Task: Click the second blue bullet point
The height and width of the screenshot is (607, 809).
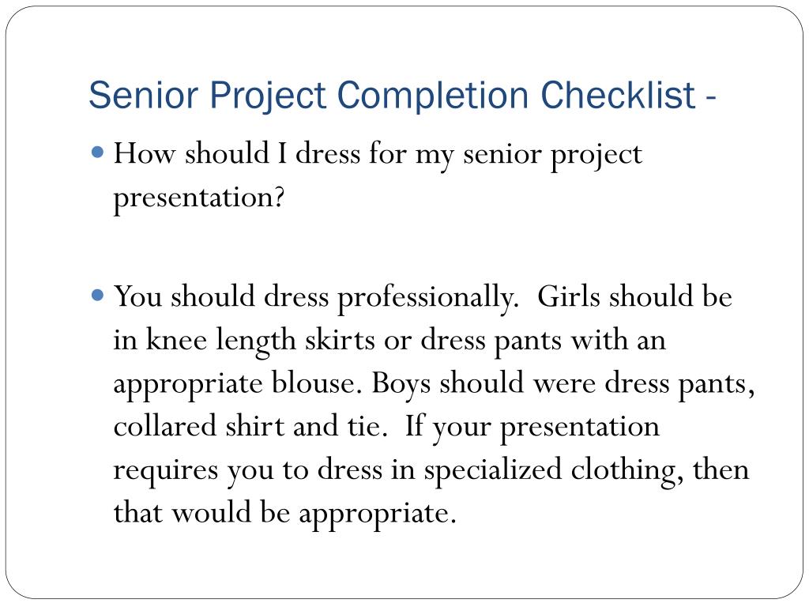Action: 97,296
